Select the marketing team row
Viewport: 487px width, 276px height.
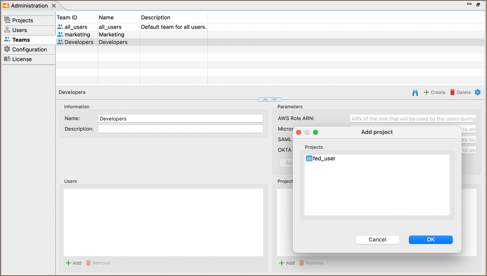[x=77, y=35]
